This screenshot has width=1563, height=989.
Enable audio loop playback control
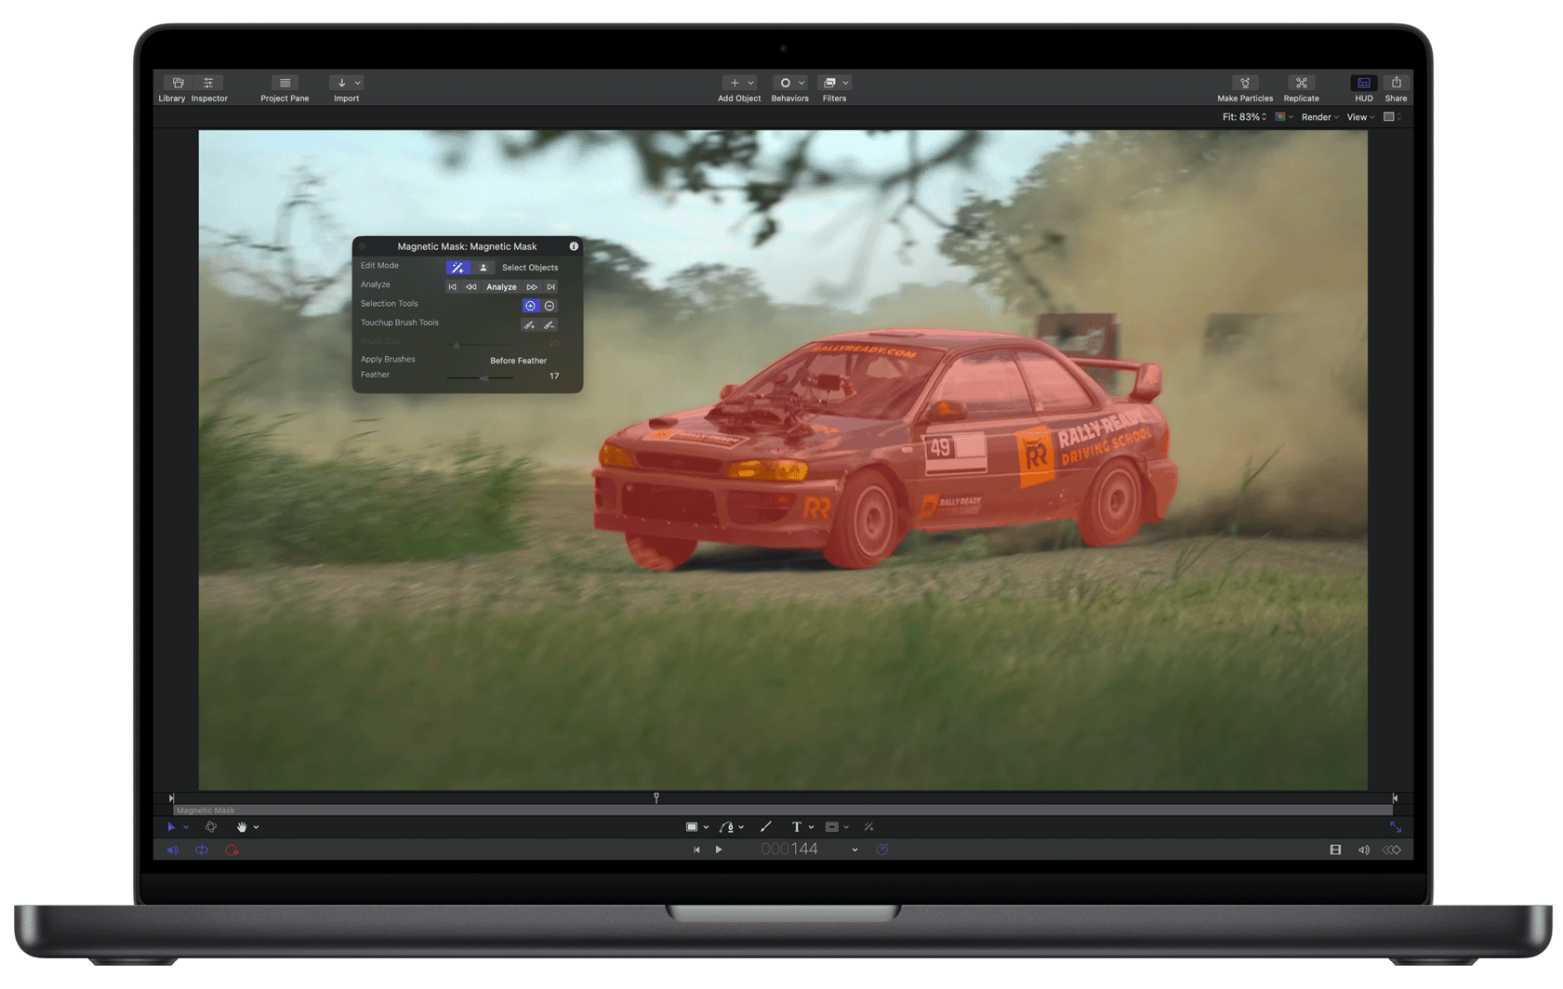coord(202,849)
